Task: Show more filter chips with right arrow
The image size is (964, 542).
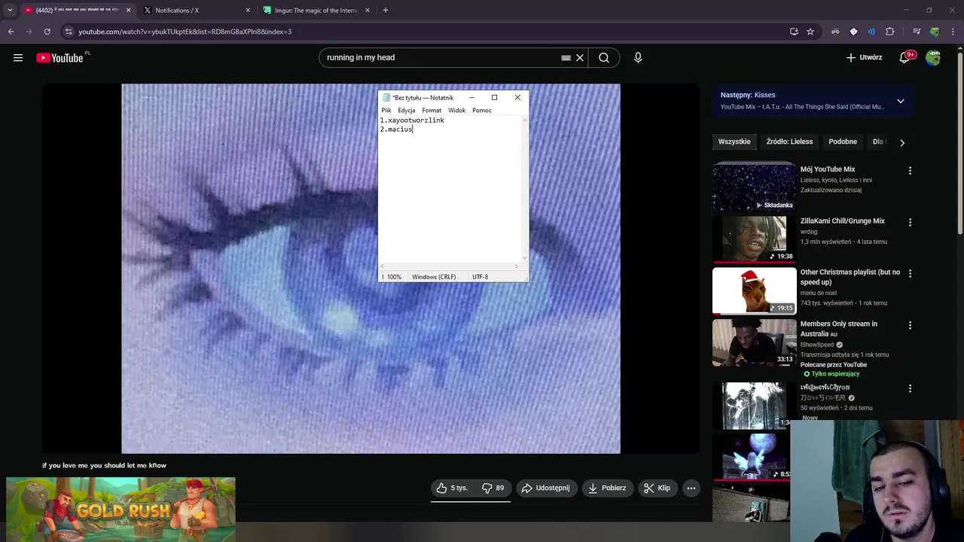Action: [902, 142]
